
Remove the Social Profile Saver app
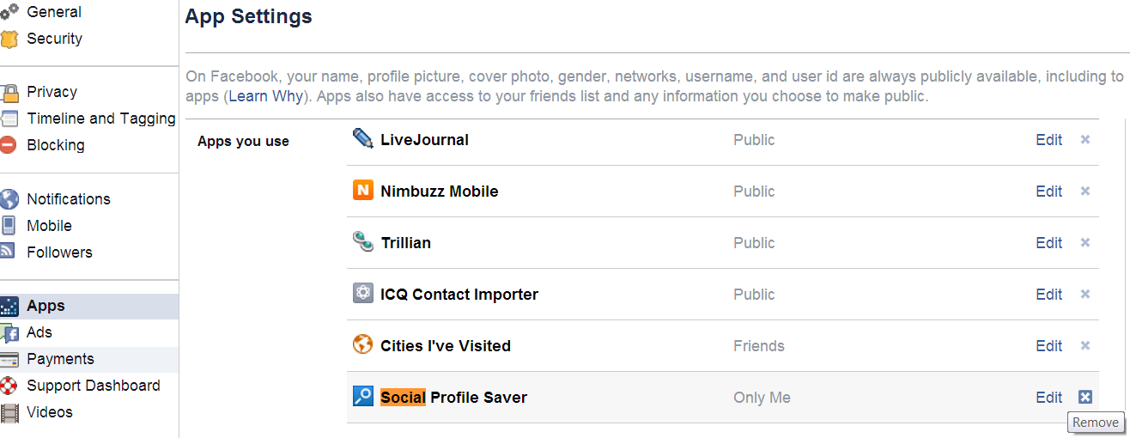1085,397
